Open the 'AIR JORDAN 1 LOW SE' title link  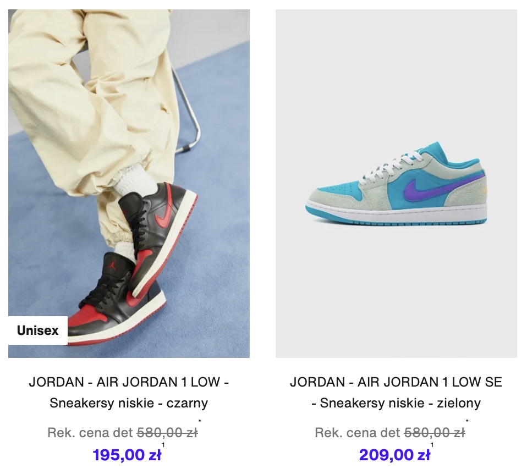coord(430,382)
